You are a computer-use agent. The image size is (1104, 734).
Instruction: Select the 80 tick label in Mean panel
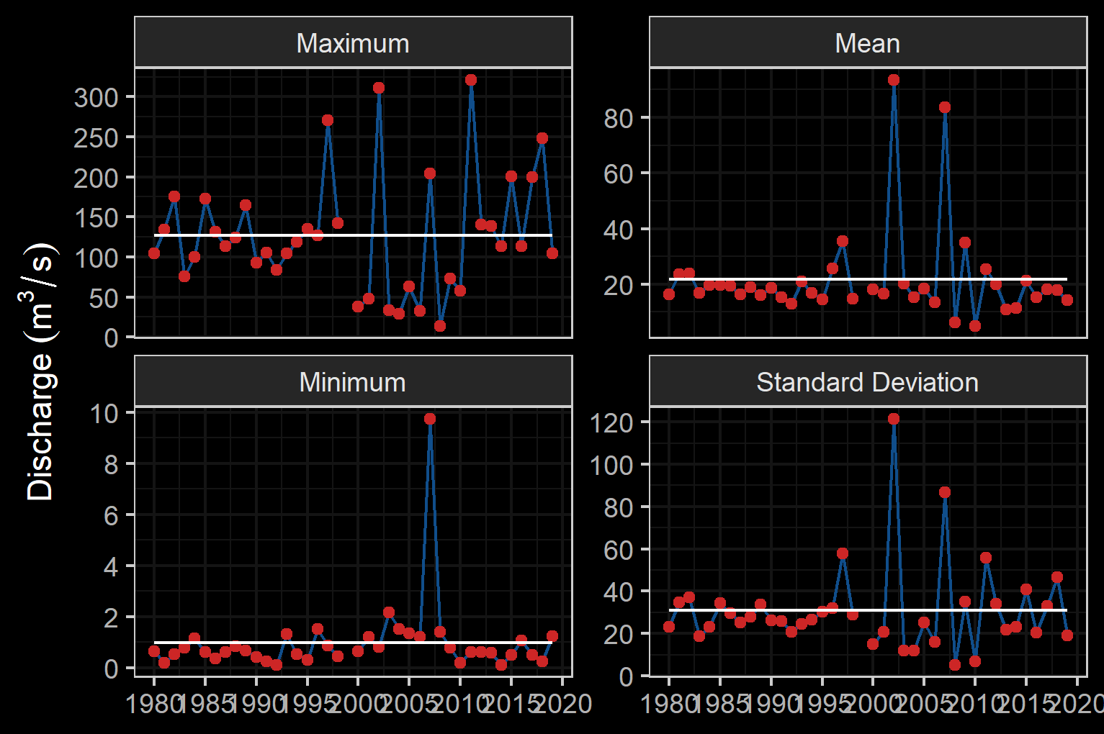[619, 118]
